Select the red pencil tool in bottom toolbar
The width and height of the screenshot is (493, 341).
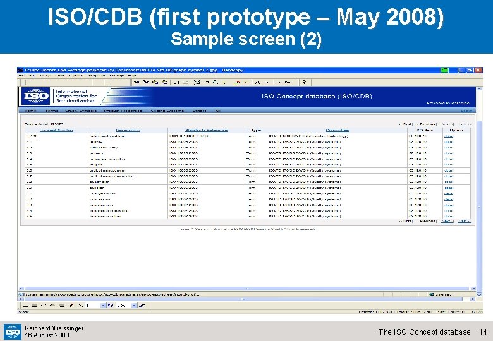click(x=71, y=305)
